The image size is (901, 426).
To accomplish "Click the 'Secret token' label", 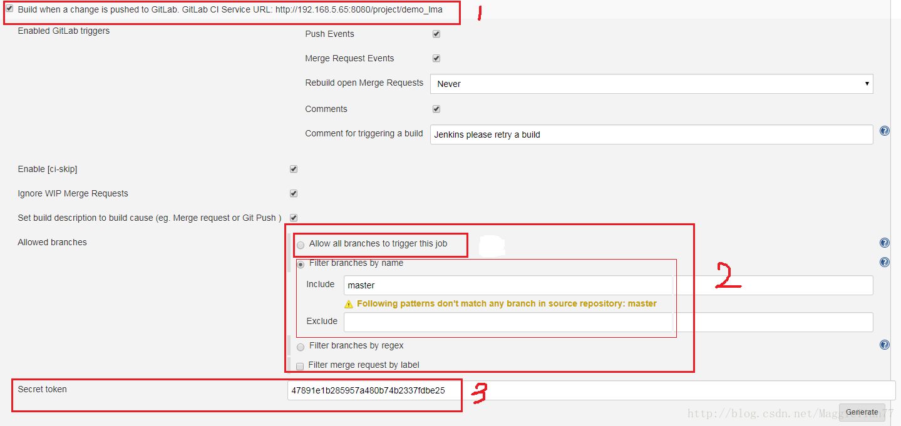I will [x=42, y=389].
